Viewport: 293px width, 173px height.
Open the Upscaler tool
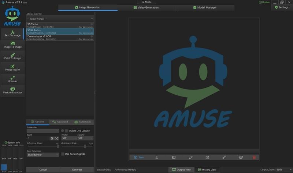pos(12,79)
